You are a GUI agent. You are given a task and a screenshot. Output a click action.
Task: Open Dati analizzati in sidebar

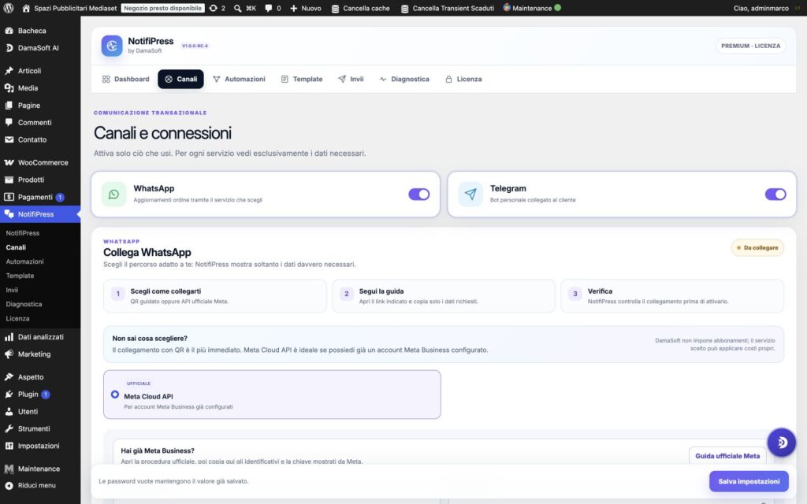click(40, 337)
